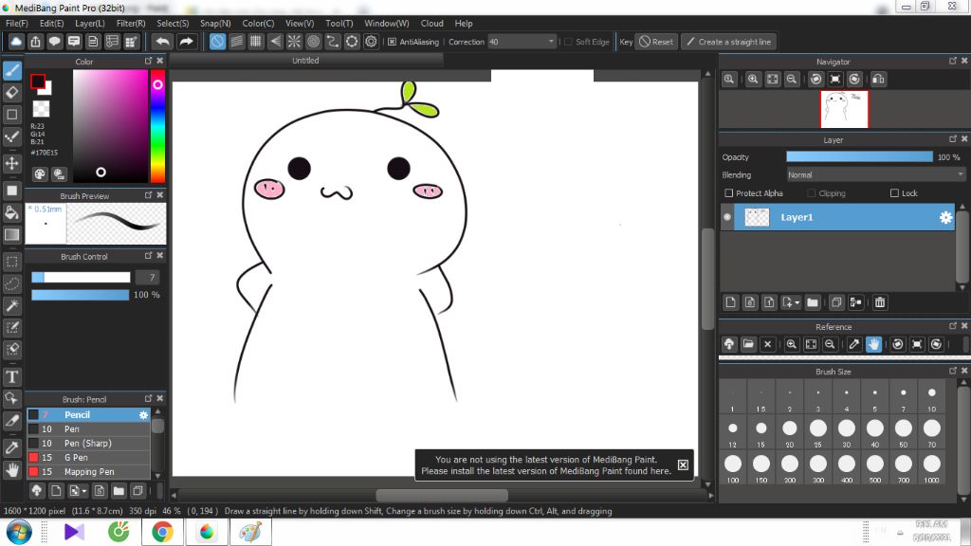This screenshot has width=971, height=546.
Task: Select the Magic Wand tool
Action: tap(11, 305)
